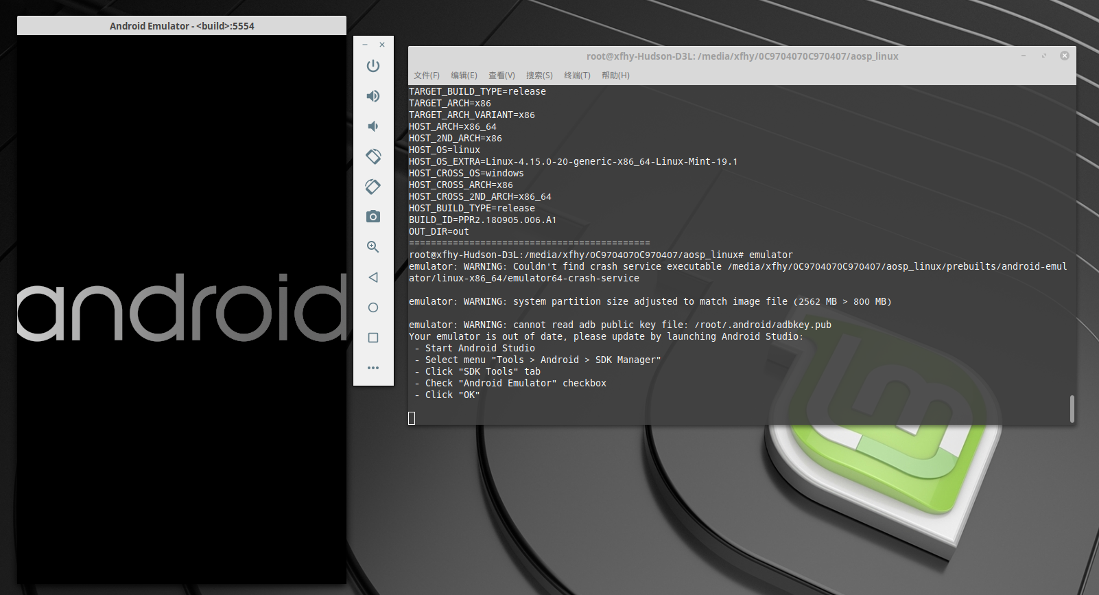Open the 查看(V) terminal menu

tap(502, 75)
